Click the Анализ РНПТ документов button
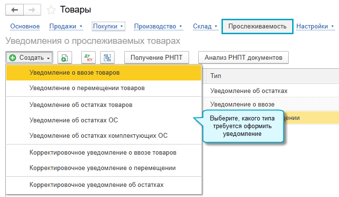The height and width of the screenshot is (197, 339). [243, 57]
